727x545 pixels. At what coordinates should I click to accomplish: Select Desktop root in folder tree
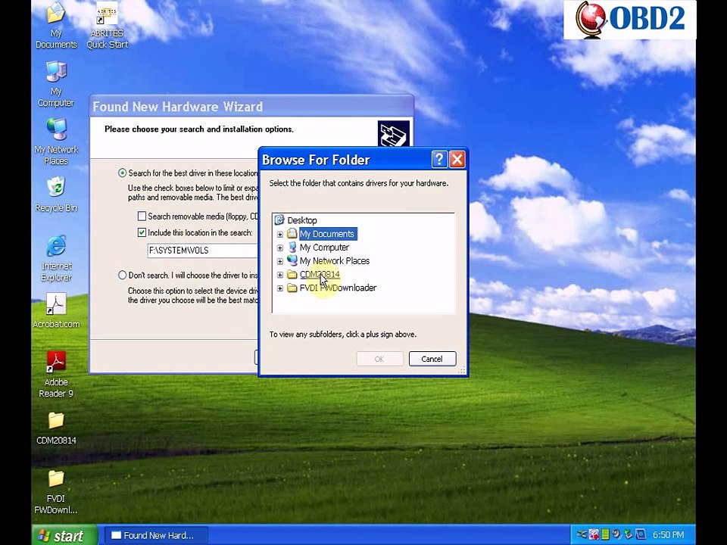[302, 220]
